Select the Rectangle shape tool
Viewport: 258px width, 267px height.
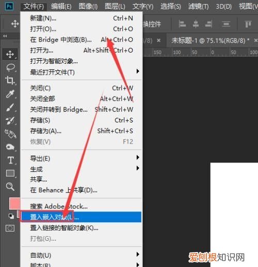pos(10,173)
